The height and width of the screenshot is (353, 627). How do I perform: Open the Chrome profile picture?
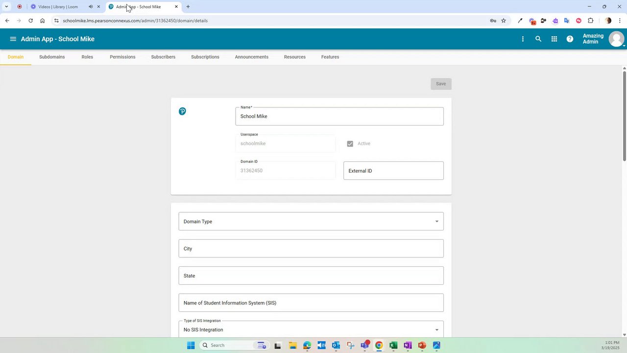click(x=608, y=21)
